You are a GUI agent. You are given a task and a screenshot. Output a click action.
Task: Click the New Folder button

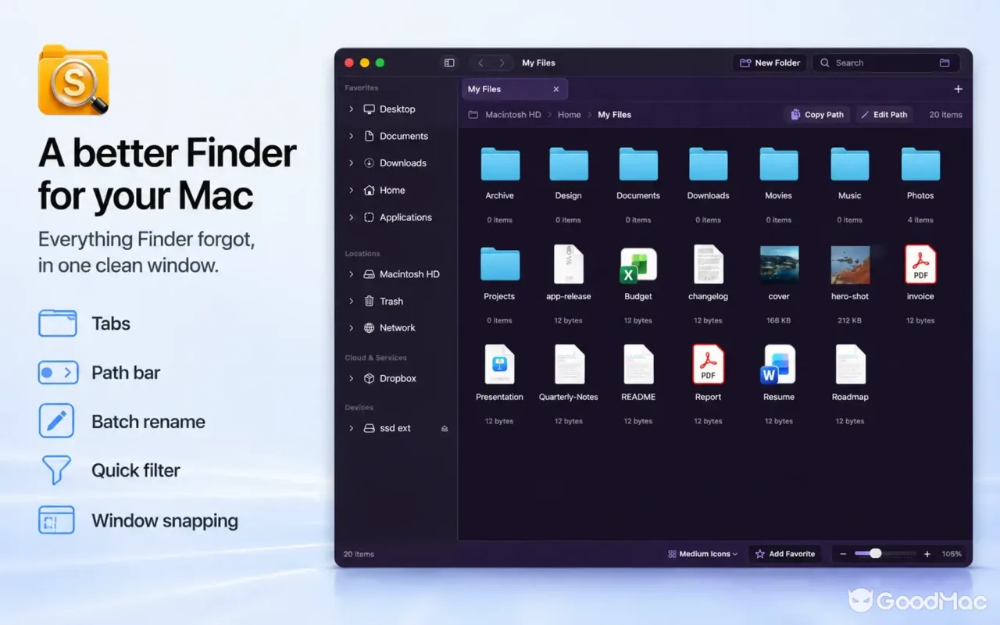[x=770, y=62]
